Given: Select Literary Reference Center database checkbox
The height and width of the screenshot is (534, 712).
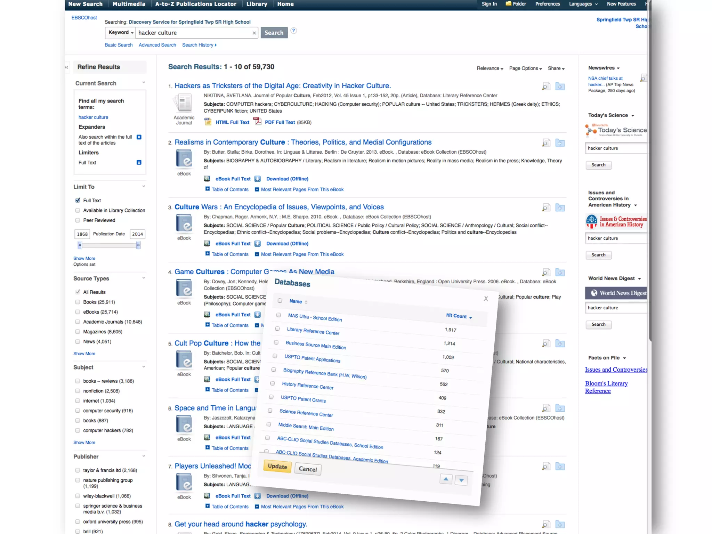Looking at the screenshot, I should 277,329.
